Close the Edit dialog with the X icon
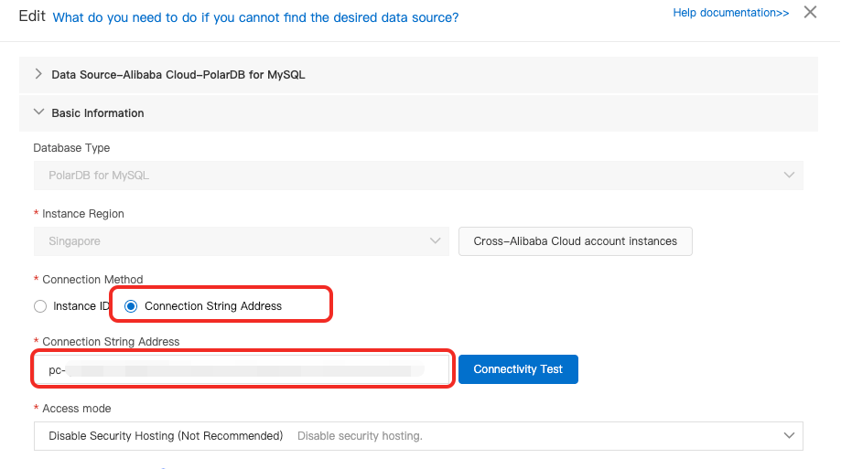This screenshot has height=469, width=841. tap(810, 13)
